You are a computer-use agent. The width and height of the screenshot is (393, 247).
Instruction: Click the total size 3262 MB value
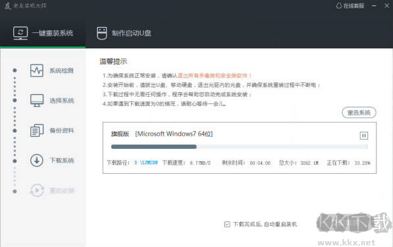(x=309, y=163)
